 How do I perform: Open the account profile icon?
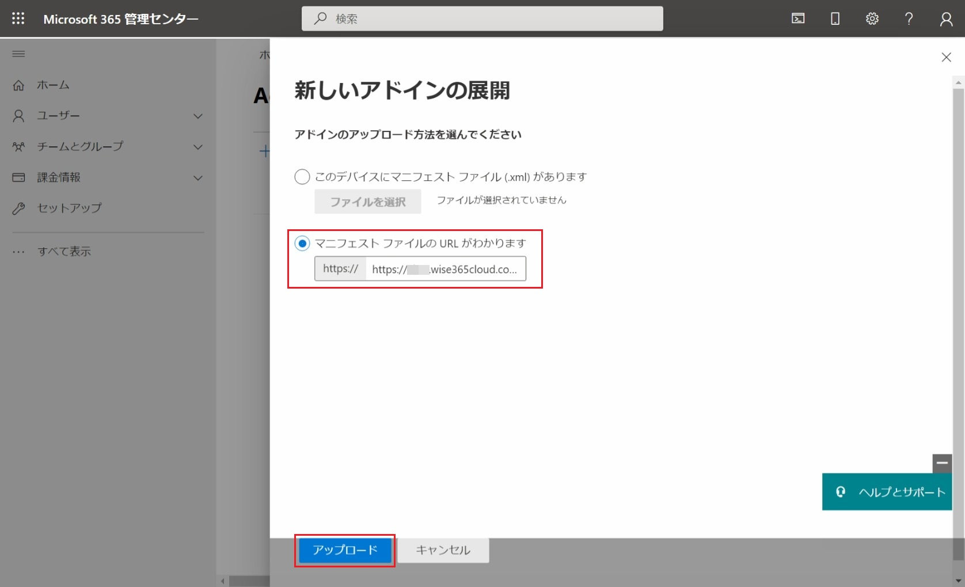946,19
